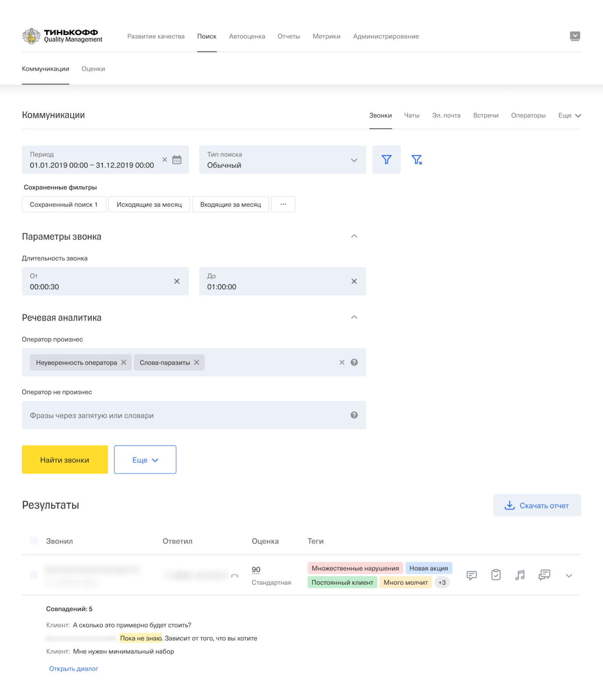Open dialog transcript chat bubbles icon
This screenshot has height=682, width=603.
544,575
